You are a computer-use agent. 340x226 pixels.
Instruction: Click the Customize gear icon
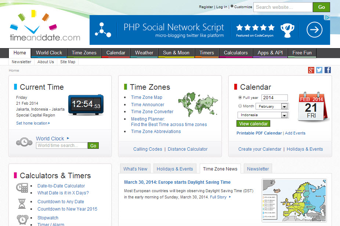coord(232,6)
